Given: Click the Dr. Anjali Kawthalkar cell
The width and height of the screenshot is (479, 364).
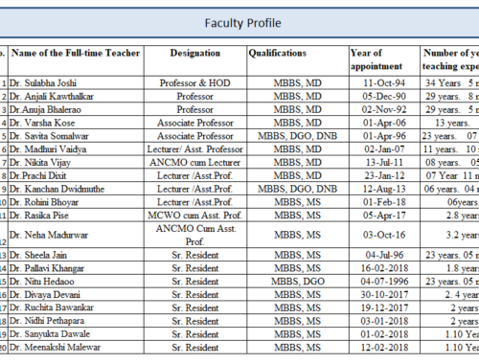Looking at the screenshot, I should pos(76,97).
